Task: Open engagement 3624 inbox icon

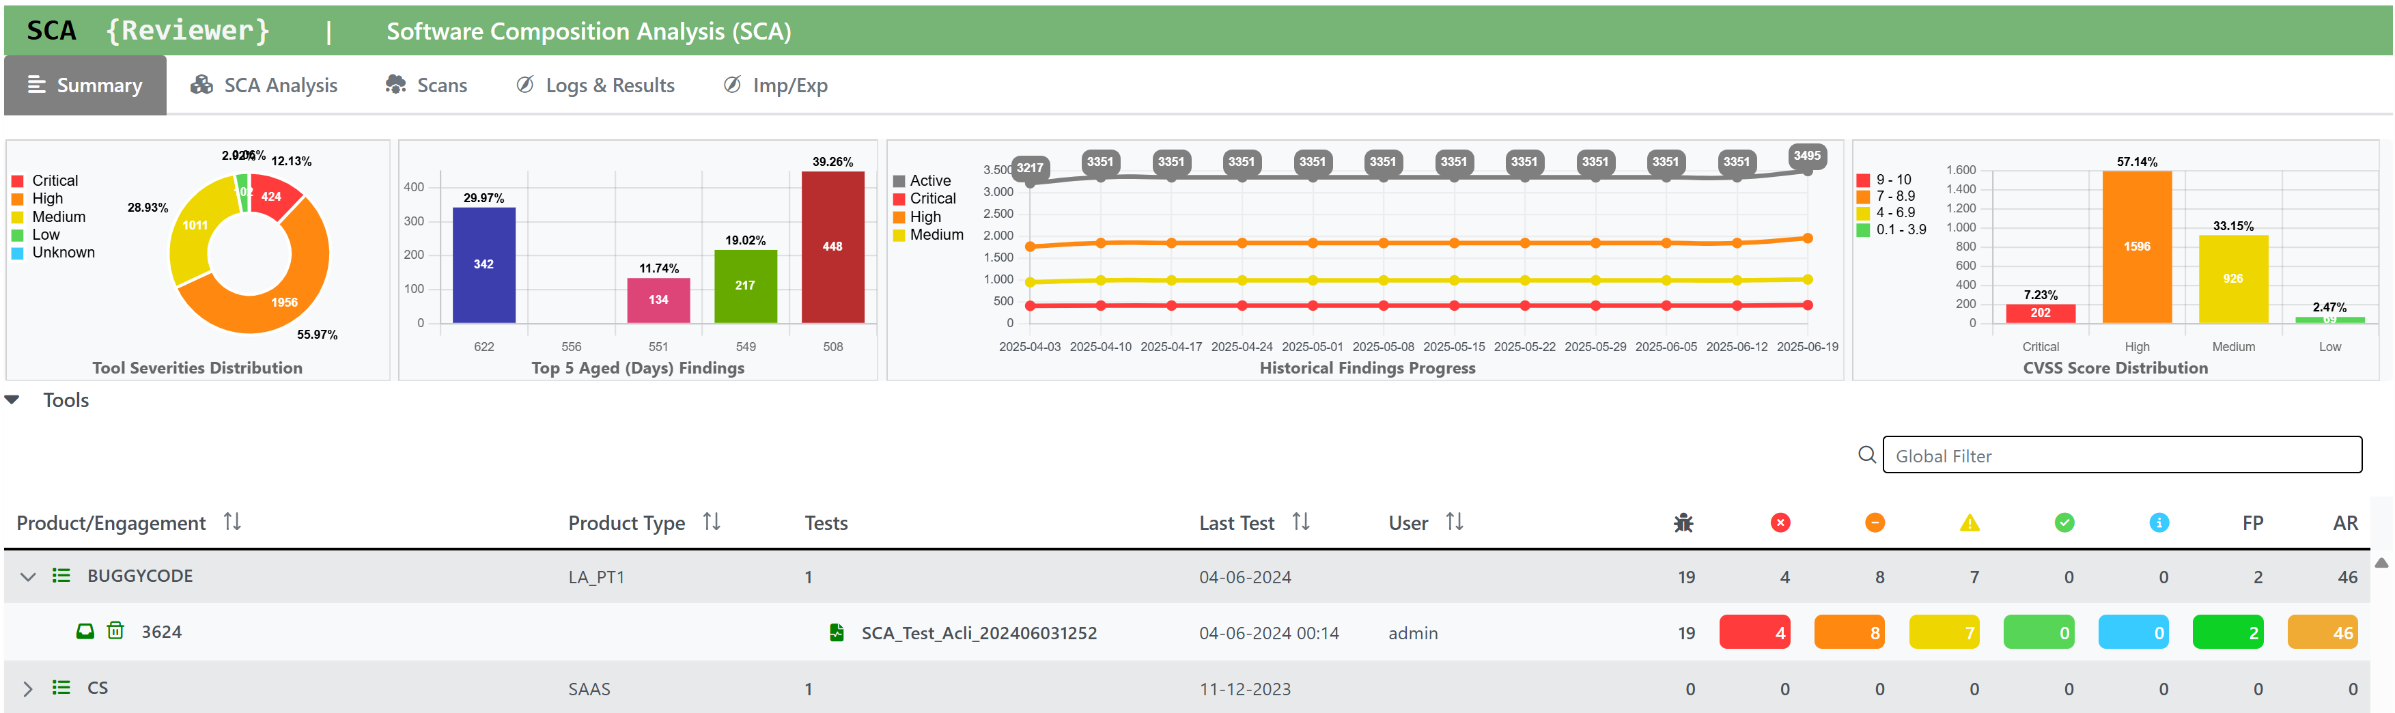Action: [x=85, y=631]
